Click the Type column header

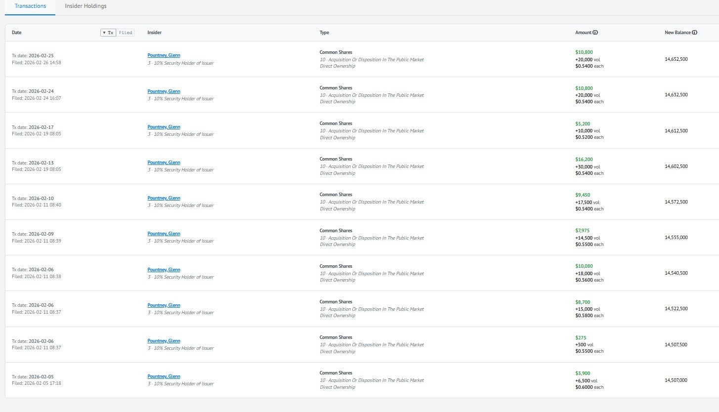pos(324,33)
